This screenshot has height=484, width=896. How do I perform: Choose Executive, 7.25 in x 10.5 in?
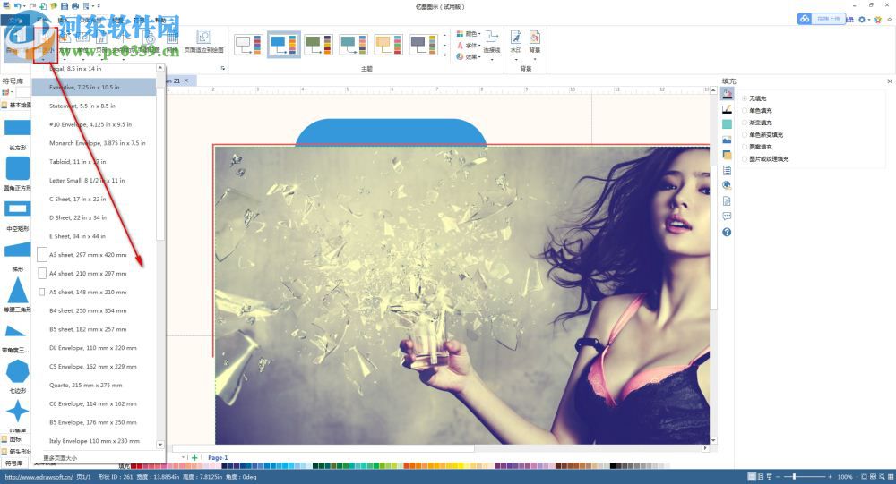[94, 88]
